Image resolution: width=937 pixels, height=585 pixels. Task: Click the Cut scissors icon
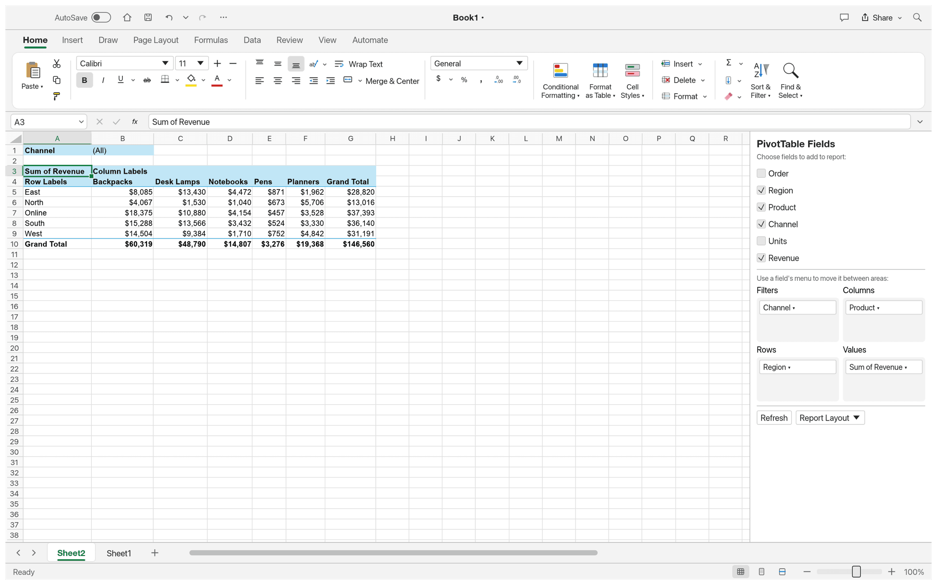[x=57, y=64]
